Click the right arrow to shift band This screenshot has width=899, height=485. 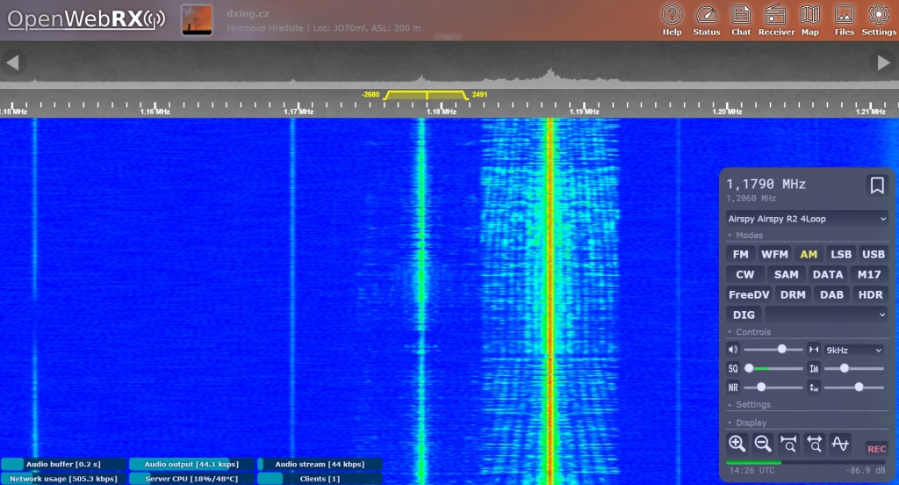point(884,62)
